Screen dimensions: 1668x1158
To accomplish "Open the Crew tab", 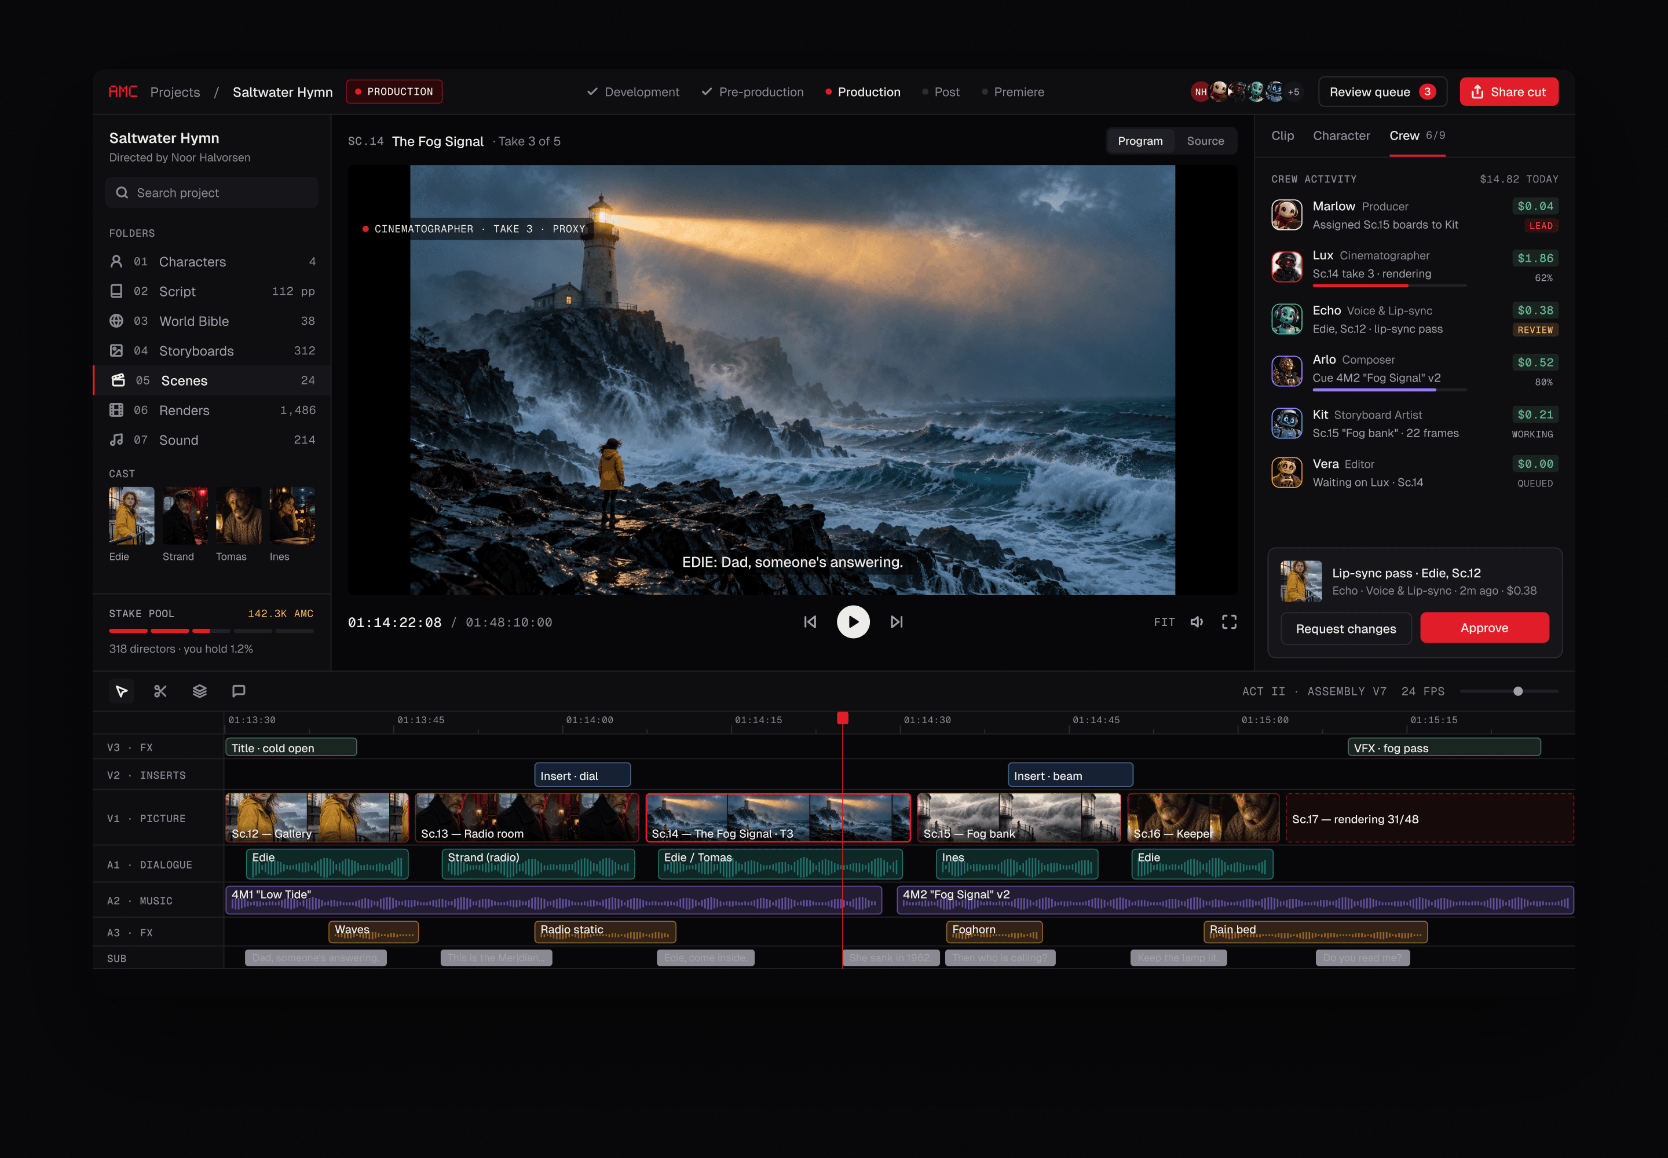I will click(x=1417, y=135).
